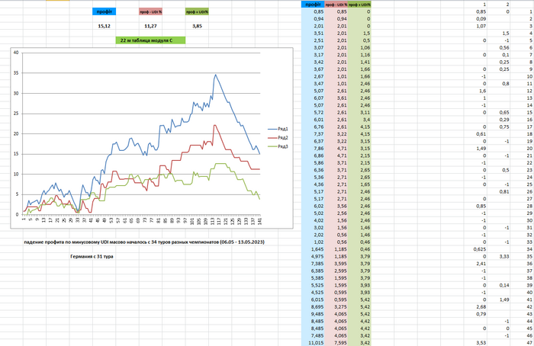Click the right-side cell 0,09

[475, 19]
